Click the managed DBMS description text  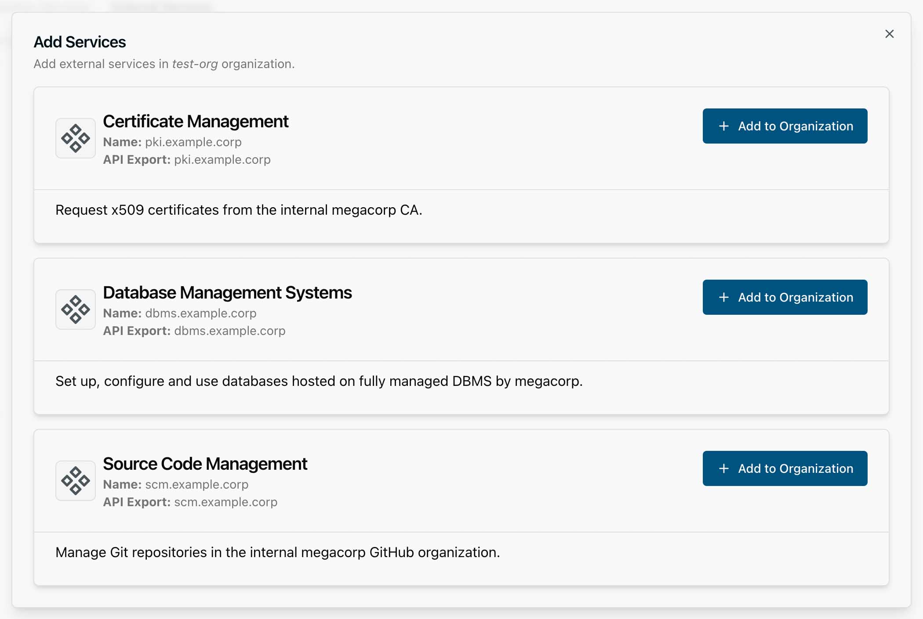coord(319,381)
